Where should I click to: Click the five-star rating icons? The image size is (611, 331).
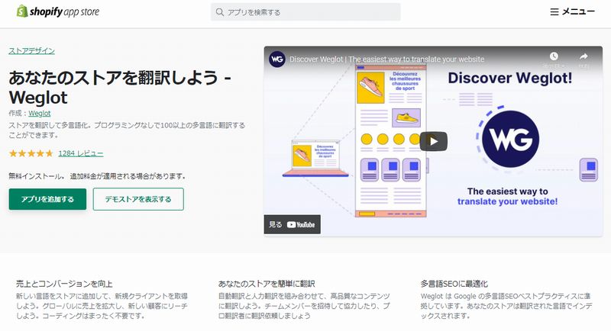point(31,153)
